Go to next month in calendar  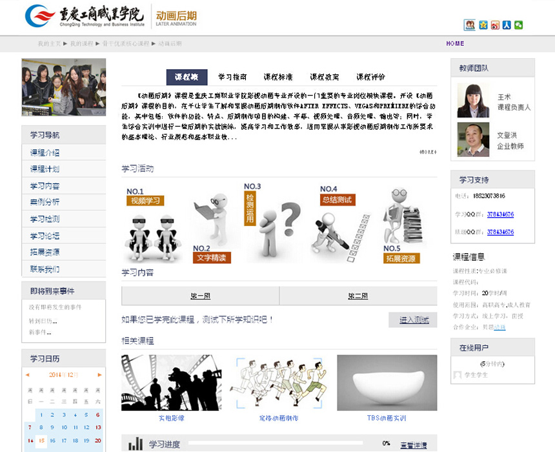(x=99, y=375)
